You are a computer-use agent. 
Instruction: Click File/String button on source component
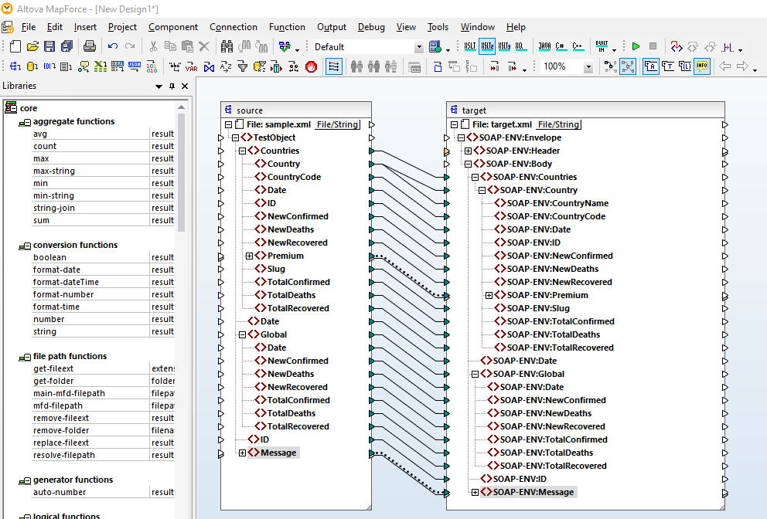pyautogui.click(x=337, y=124)
